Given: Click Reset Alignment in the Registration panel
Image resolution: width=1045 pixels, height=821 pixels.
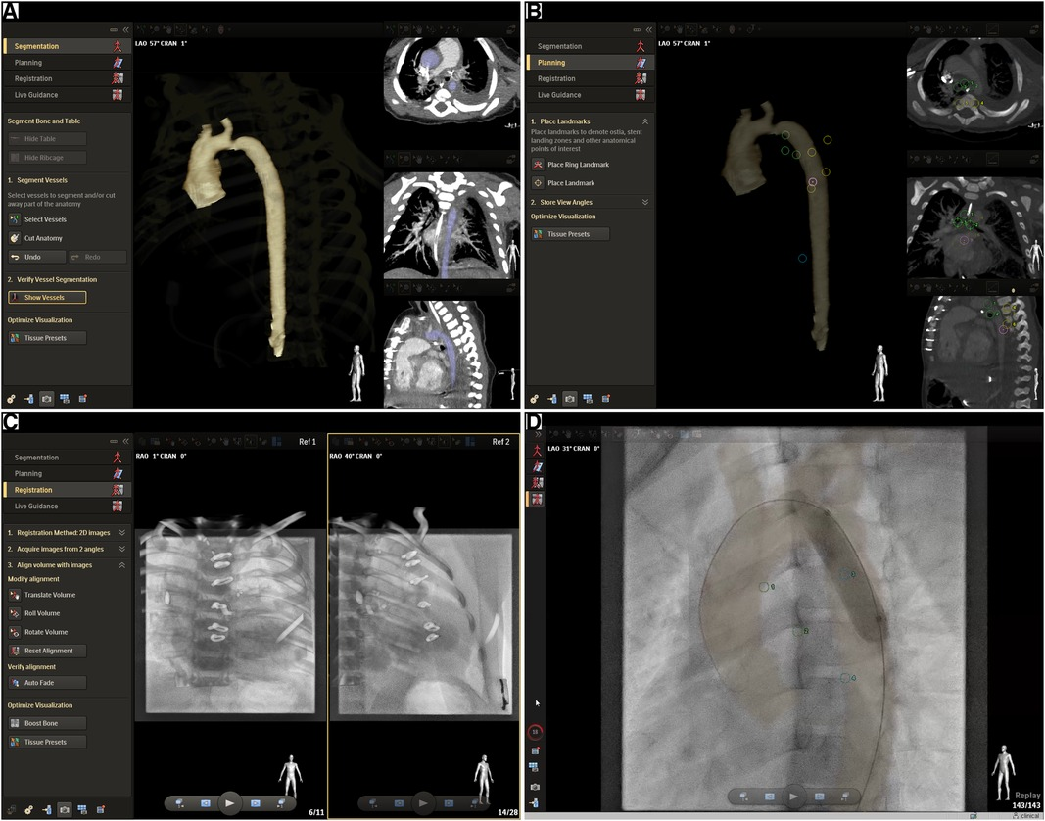Looking at the screenshot, I should pyautogui.click(x=48, y=651).
